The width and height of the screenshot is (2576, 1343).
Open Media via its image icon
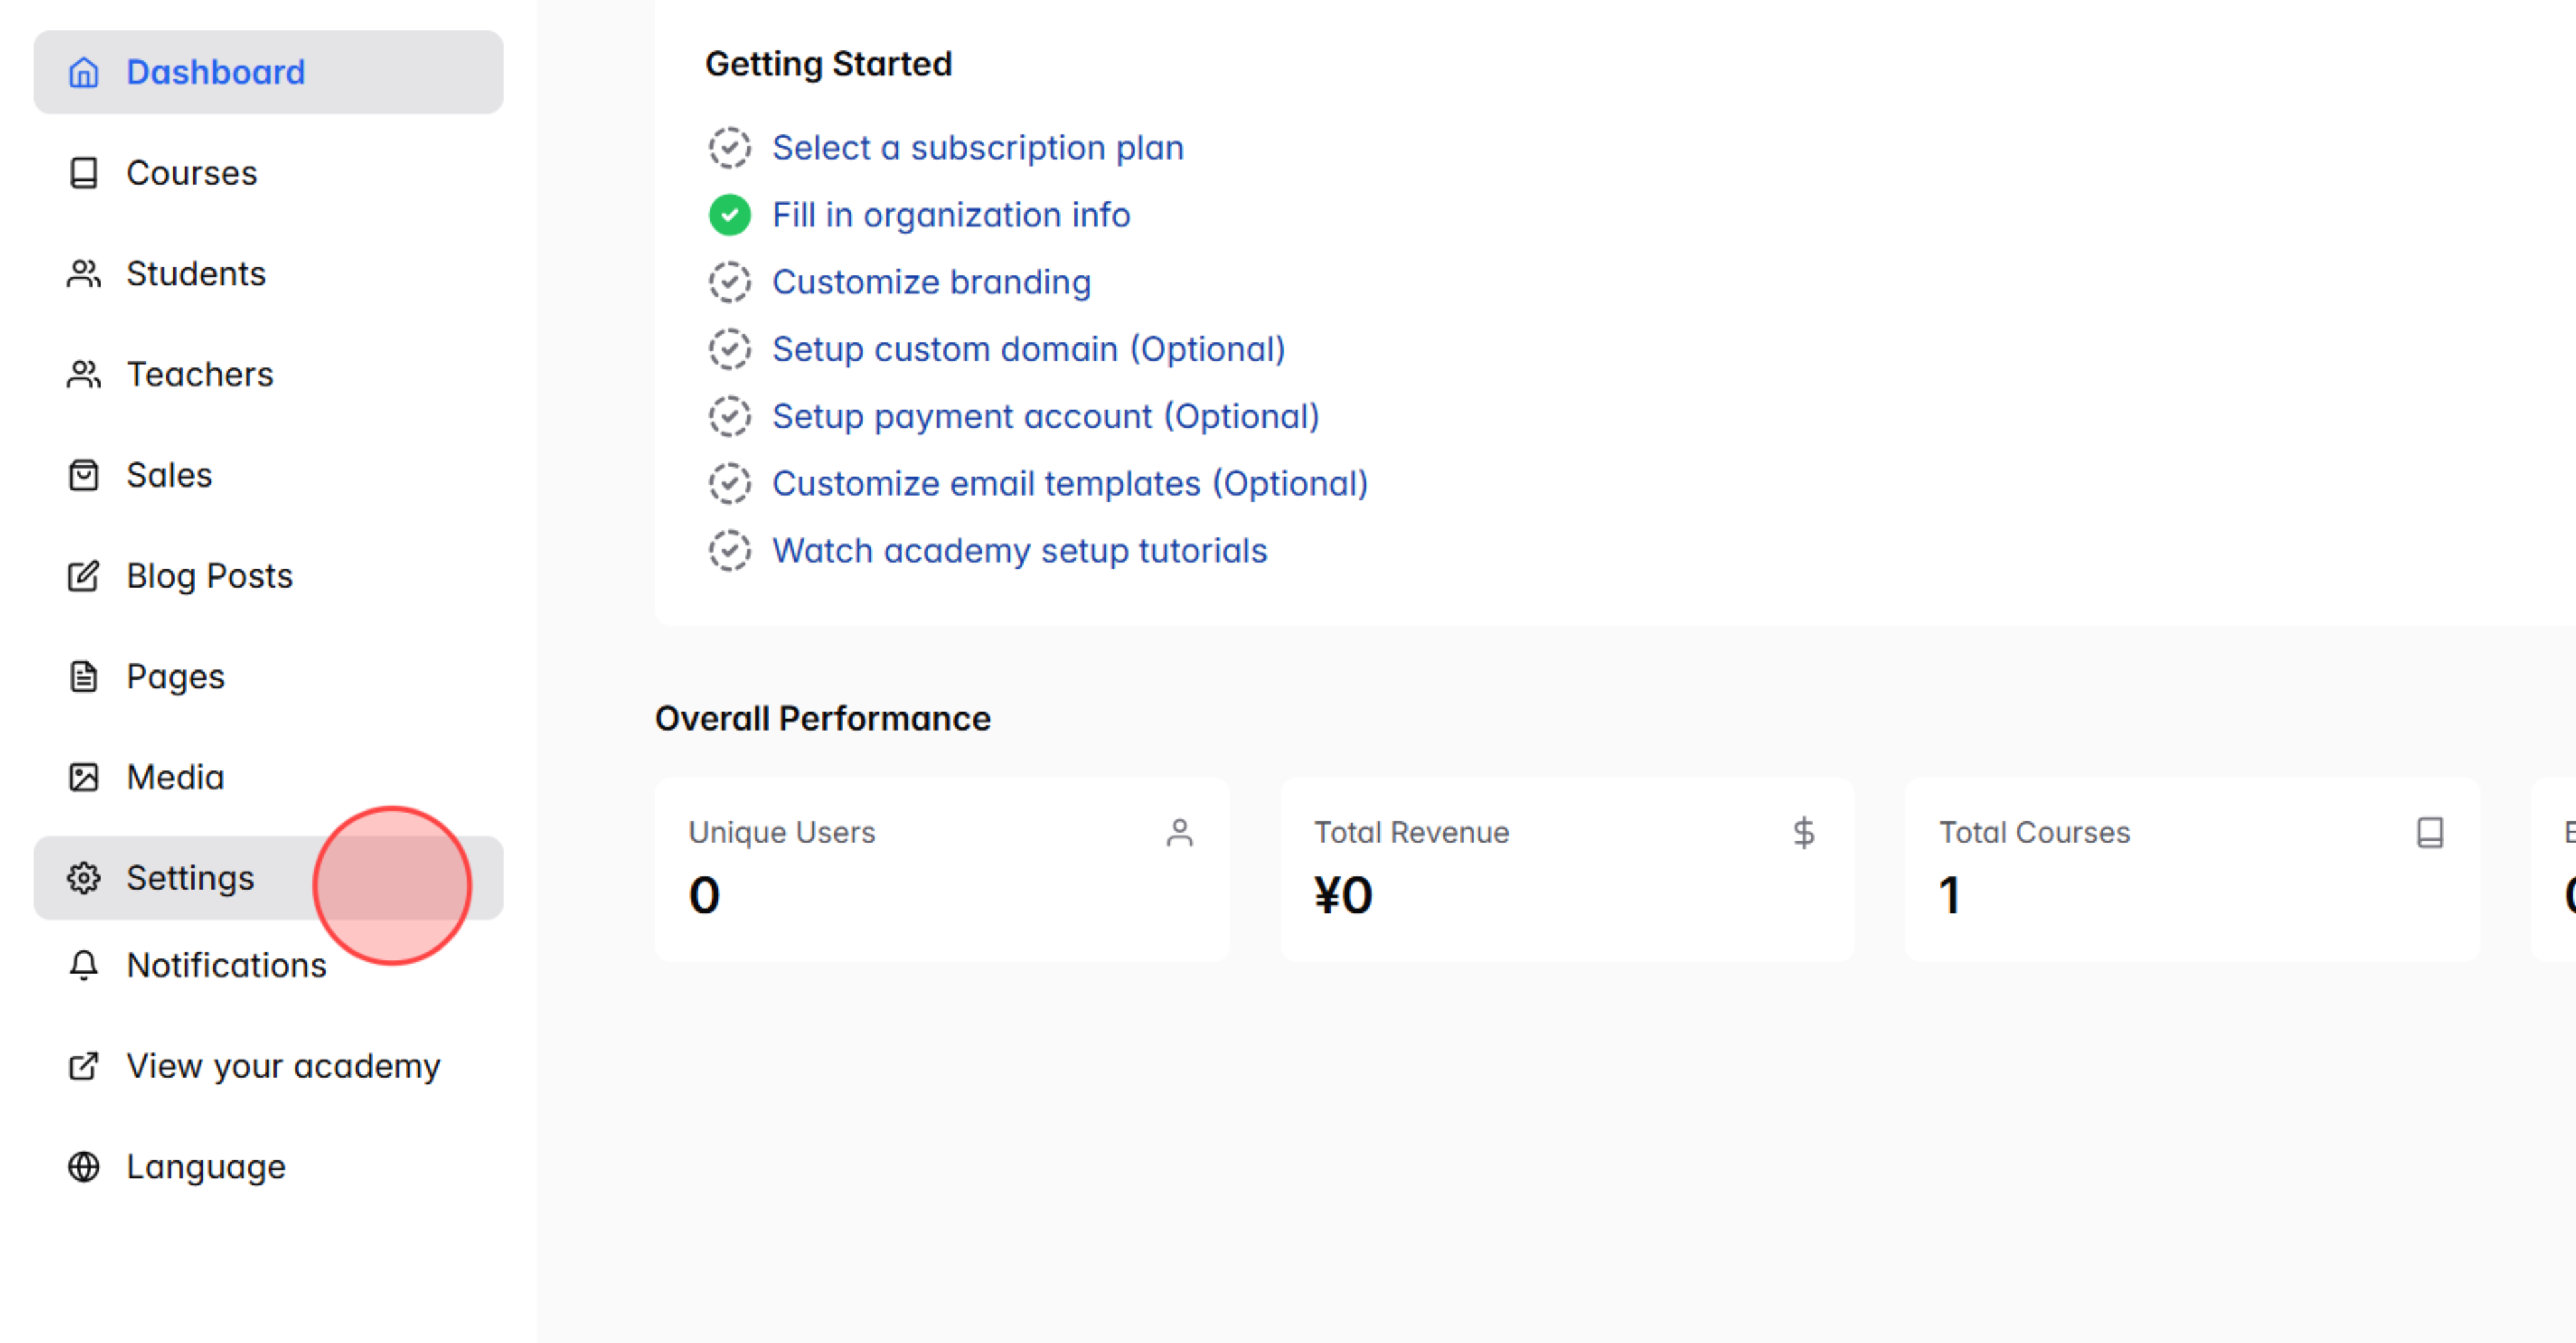tap(84, 777)
